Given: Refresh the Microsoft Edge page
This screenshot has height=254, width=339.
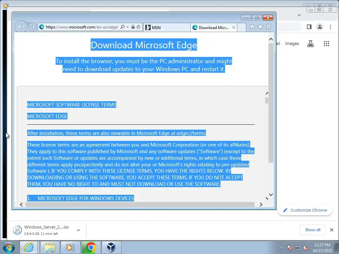Looking at the screenshot, I should pyautogui.click(x=139, y=27).
